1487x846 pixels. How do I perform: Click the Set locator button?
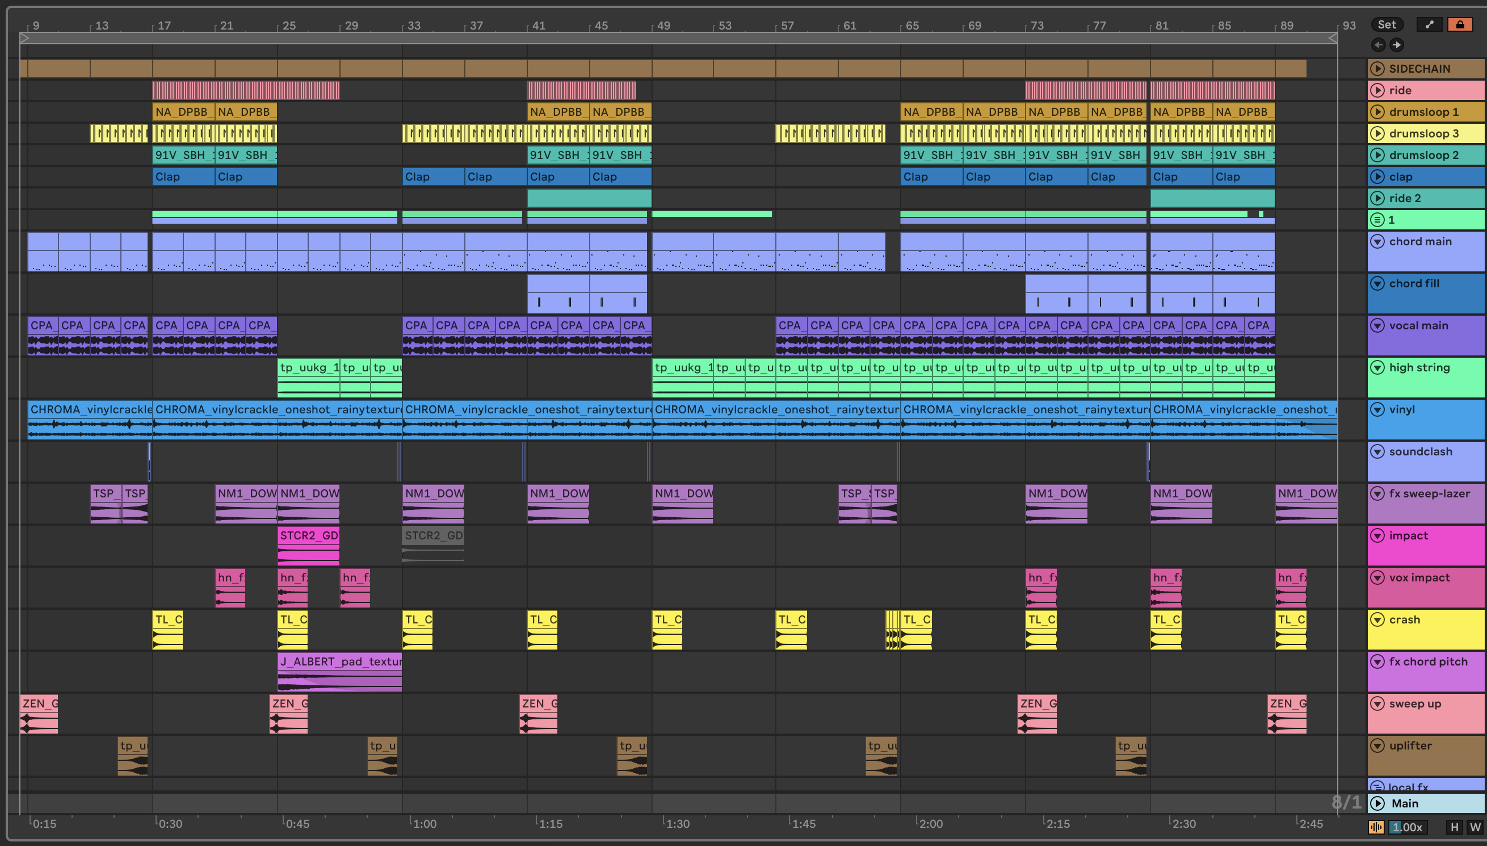[1387, 24]
